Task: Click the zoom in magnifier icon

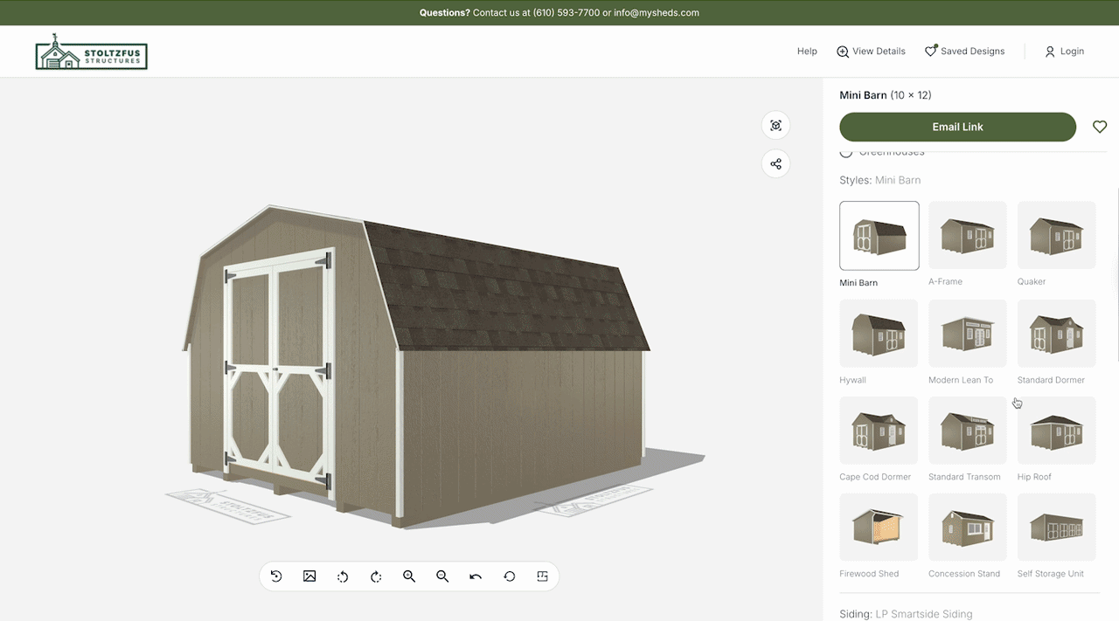Action: pos(409,576)
